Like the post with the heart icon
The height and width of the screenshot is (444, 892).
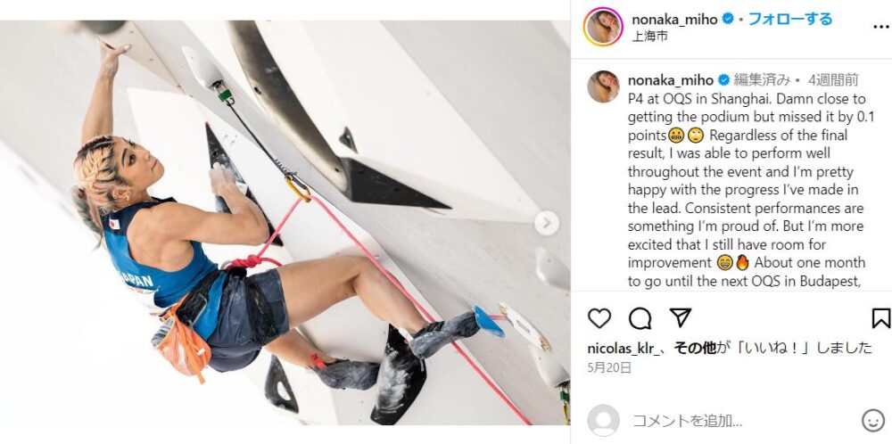[599, 317]
